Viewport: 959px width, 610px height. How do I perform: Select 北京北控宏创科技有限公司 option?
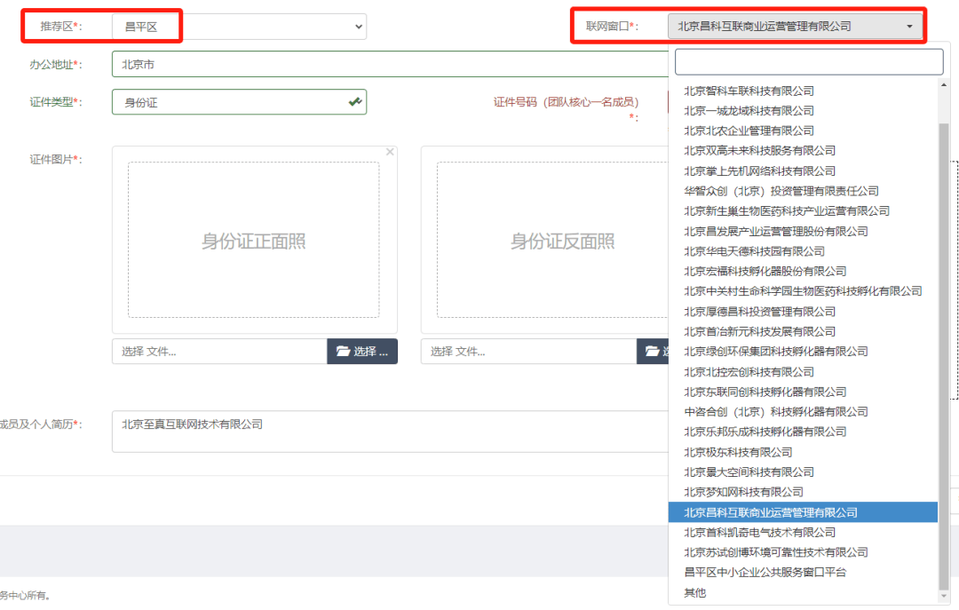[x=803, y=372]
